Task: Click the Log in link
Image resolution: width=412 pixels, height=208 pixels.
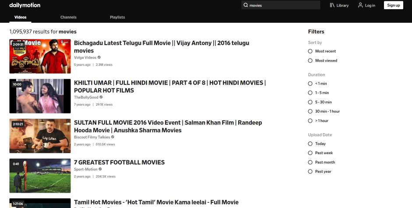Action: click(x=370, y=5)
